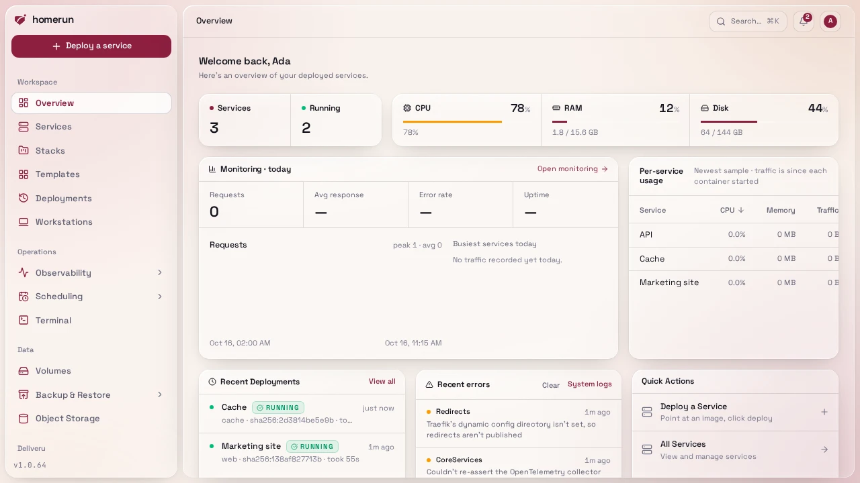Click the Backup & Restore archive icon
This screenshot has height=483, width=860.
[x=24, y=395]
